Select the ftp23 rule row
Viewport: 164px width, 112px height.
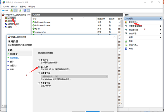tap(76, 29)
